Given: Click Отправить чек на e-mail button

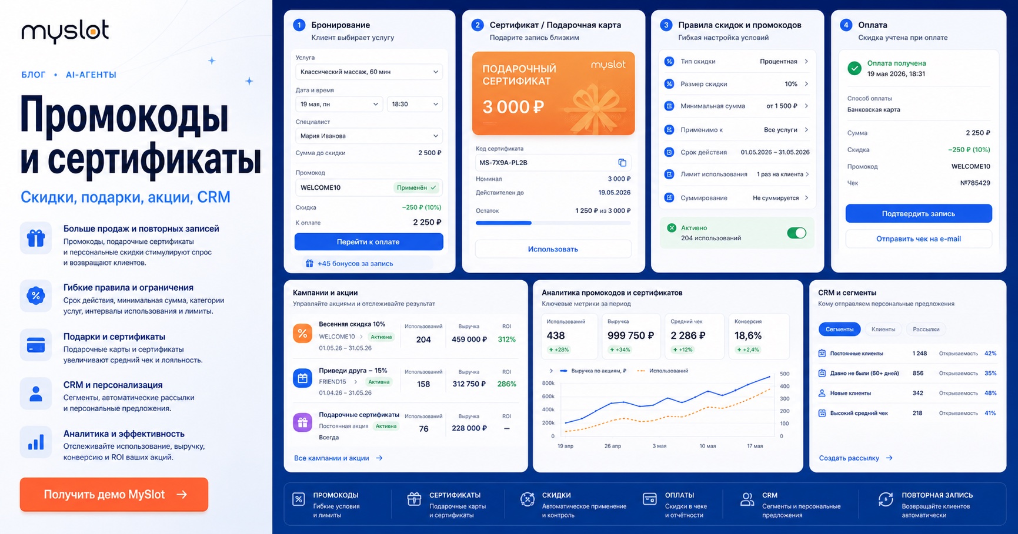Looking at the screenshot, I should (919, 239).
